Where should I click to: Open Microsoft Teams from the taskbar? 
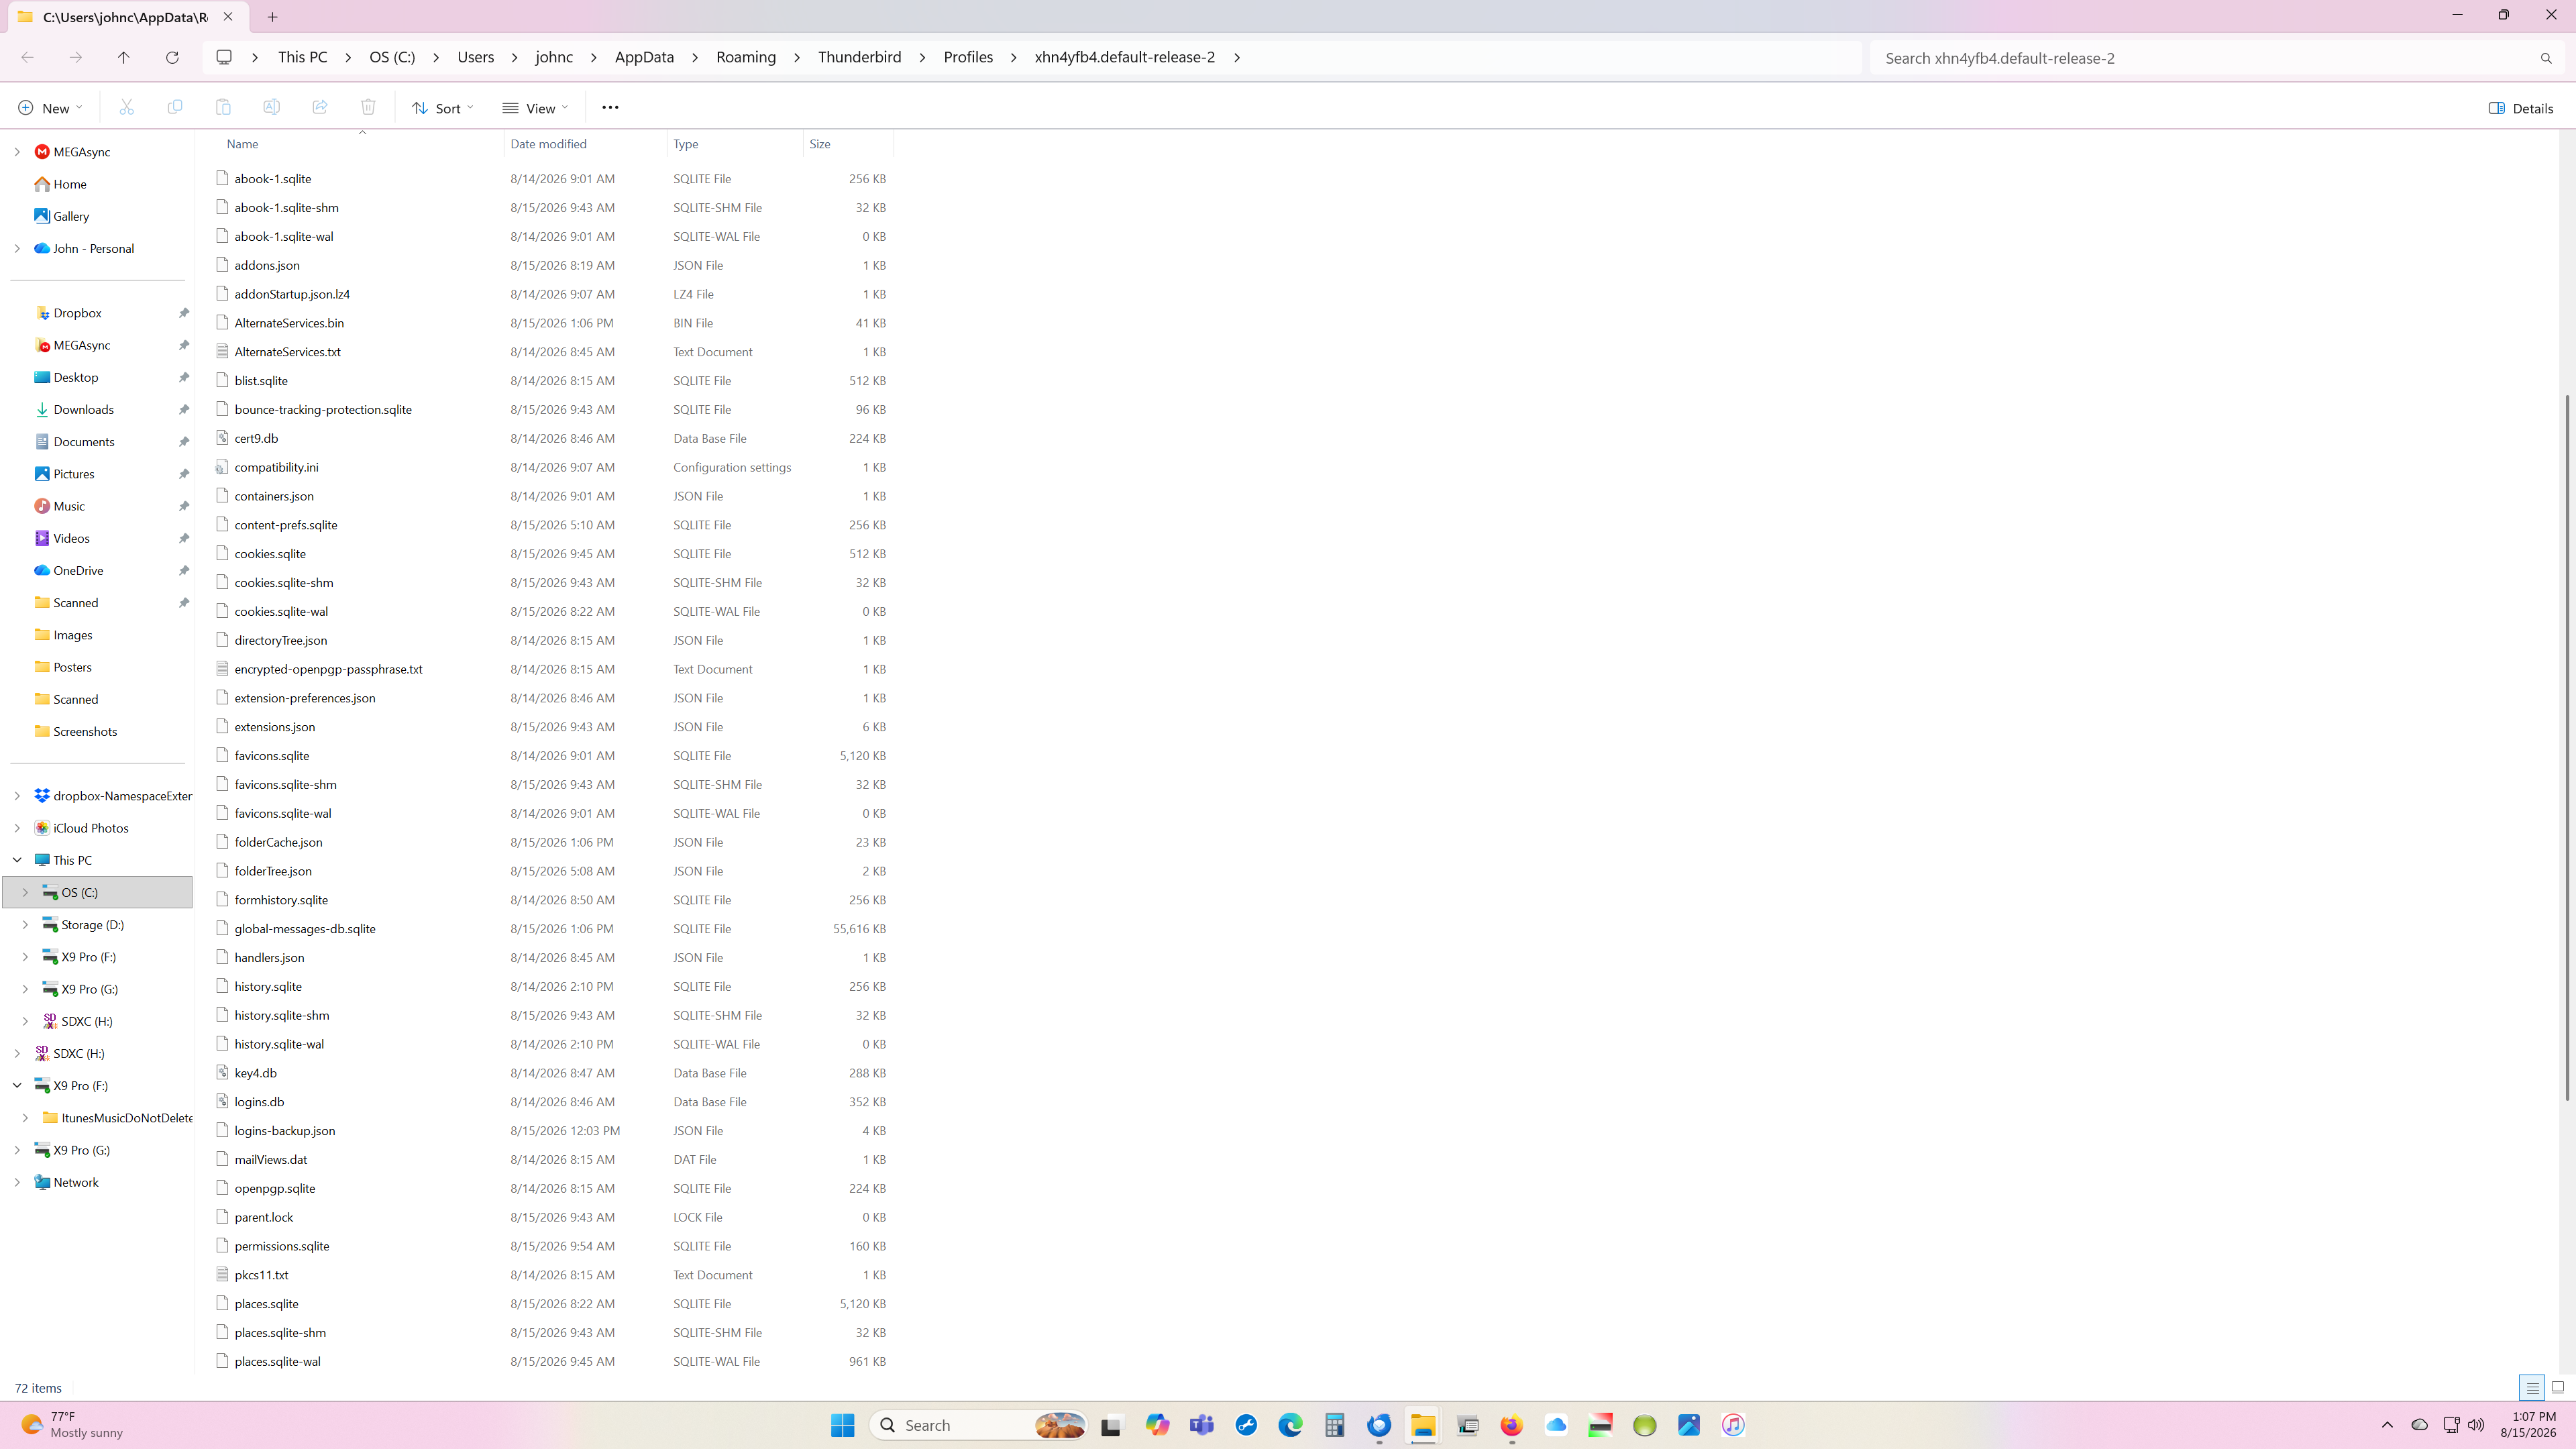pyautogui.click(x=1202, y=1425)
